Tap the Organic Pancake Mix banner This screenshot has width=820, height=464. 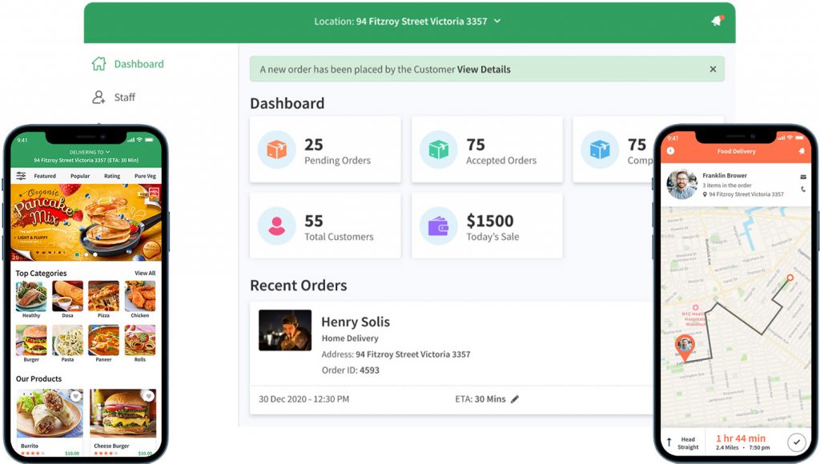coord(86,222)
